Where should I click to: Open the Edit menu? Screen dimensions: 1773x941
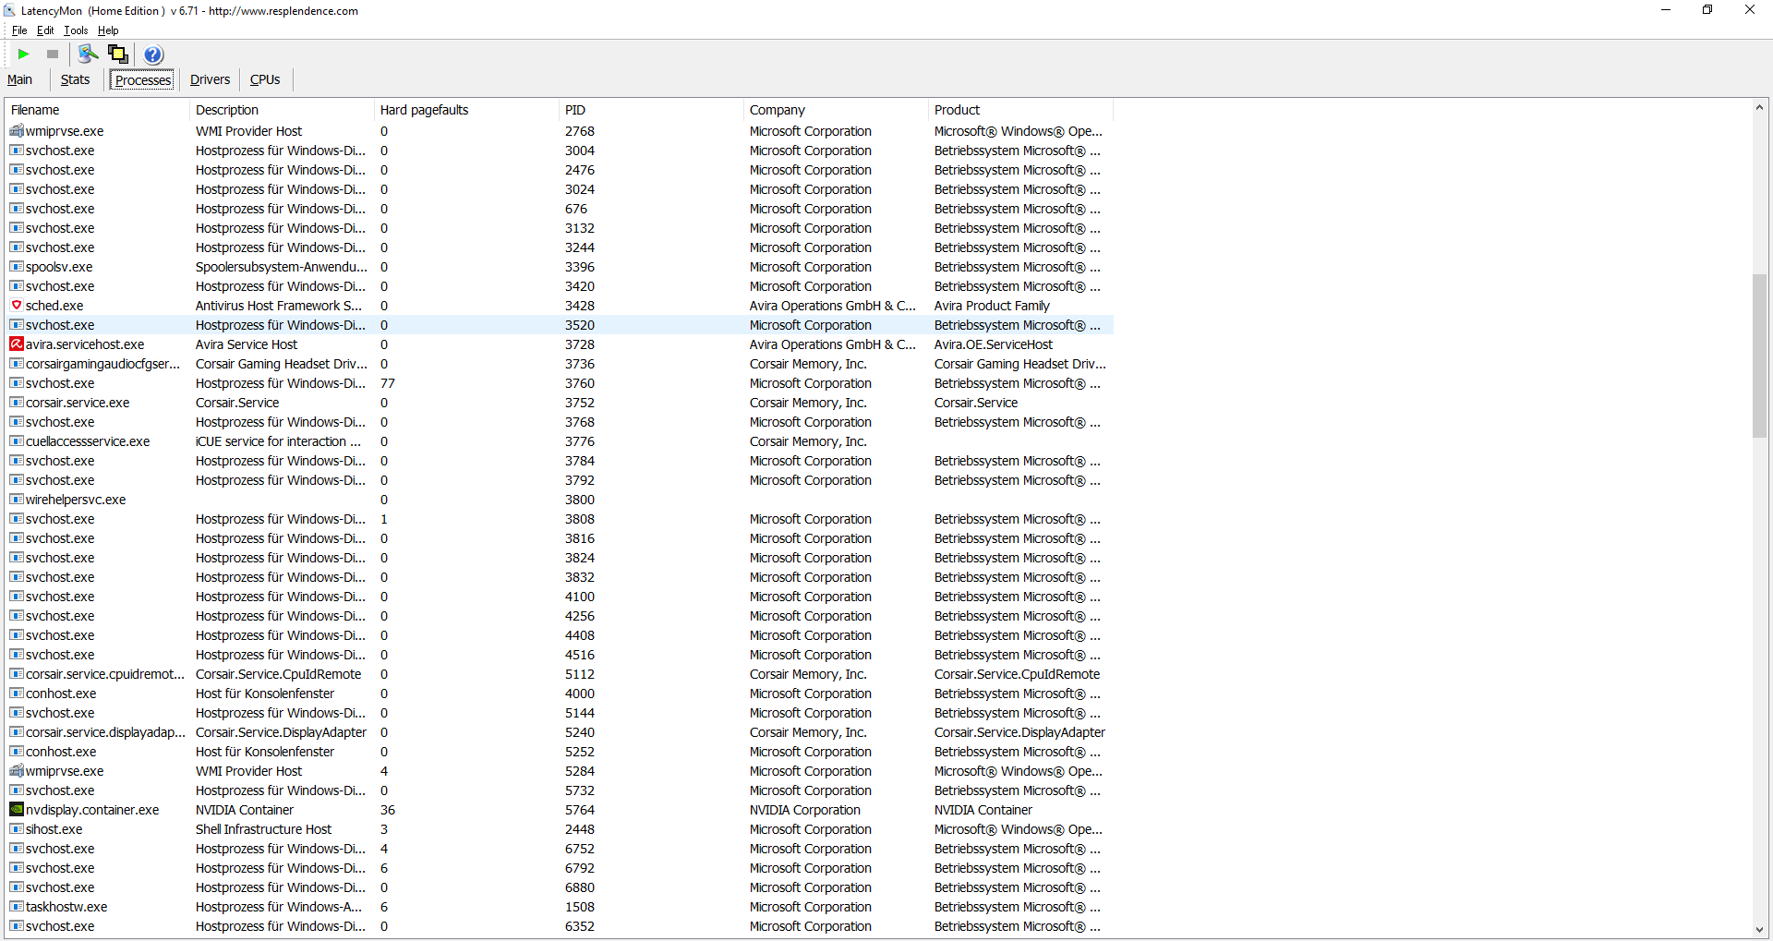45,30
